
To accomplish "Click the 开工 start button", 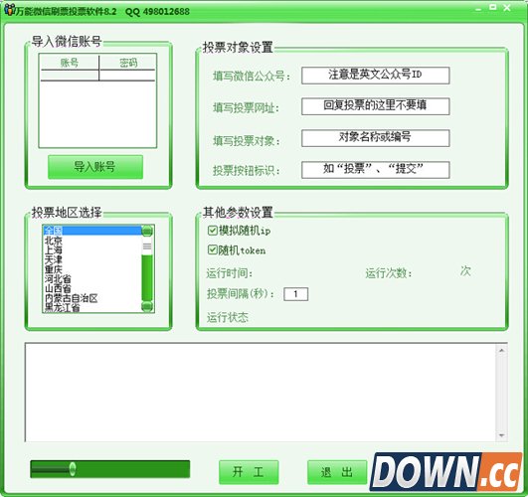I will coord(249,472).
